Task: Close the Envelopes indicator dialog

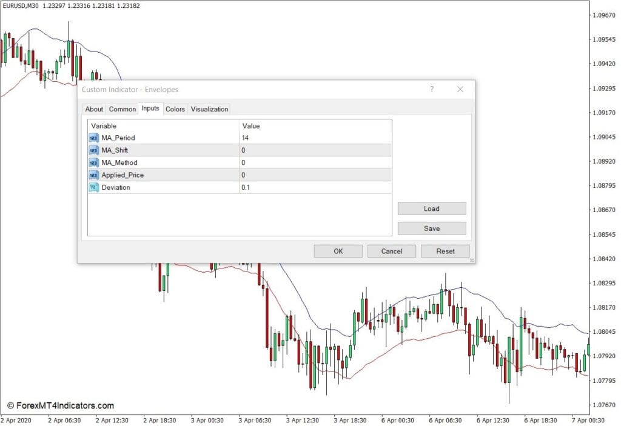Action: click(x=460, y=89)
